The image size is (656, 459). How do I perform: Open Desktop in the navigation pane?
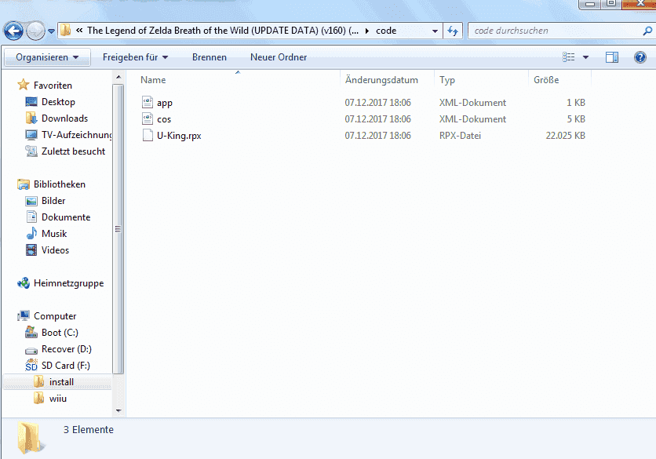(58, 102)
